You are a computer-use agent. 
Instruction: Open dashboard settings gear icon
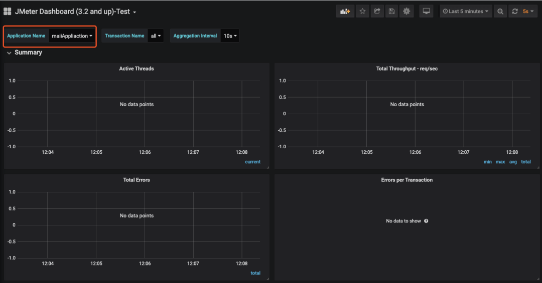click(406, 12)
